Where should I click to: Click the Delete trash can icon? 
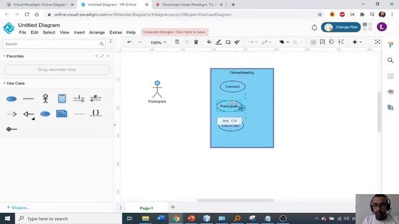point(196,42)
